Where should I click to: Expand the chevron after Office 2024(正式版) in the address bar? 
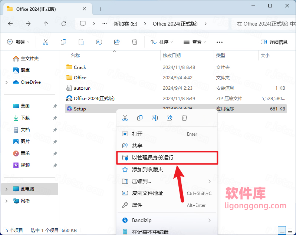[x=205, y=24]
